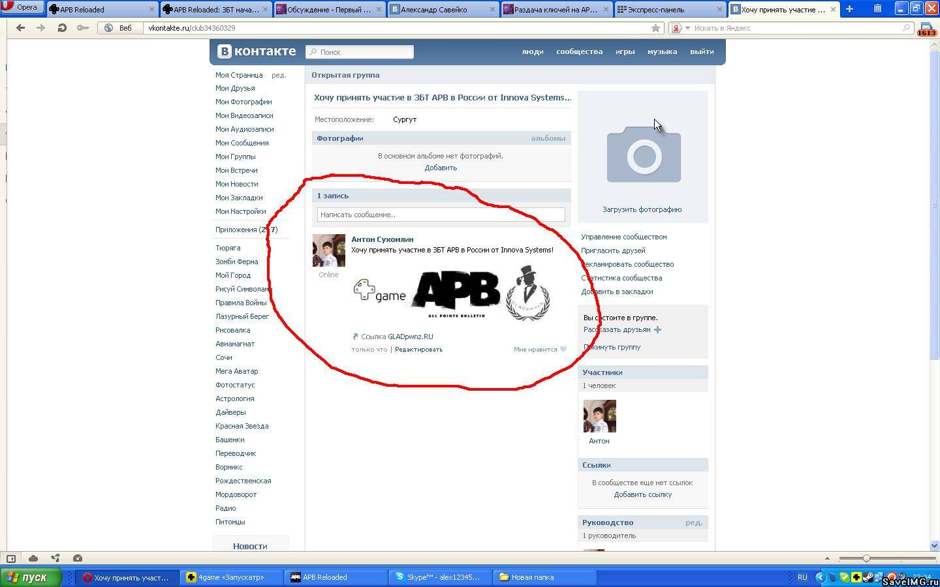The width and height of the screenshot is (940, 587).
Task: Open люди in VK header
Action: point(533,52)
